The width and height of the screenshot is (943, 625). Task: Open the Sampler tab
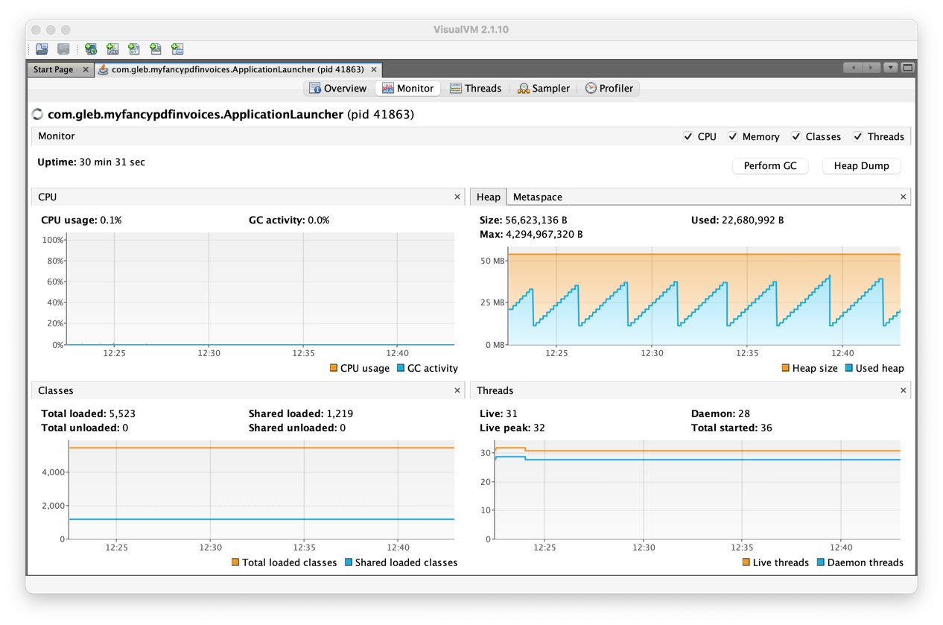coord(543,88)
